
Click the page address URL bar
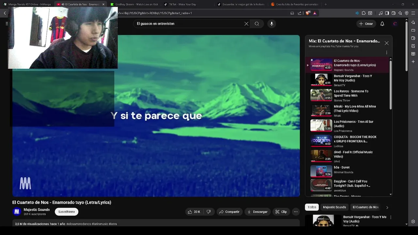(x=202, y=13)
